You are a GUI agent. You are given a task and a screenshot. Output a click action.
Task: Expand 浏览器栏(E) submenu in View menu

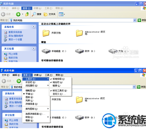click(x=36, y=86)
